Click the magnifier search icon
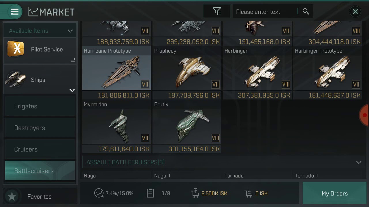This screenshot has height=207, width=369. (306, 11)
